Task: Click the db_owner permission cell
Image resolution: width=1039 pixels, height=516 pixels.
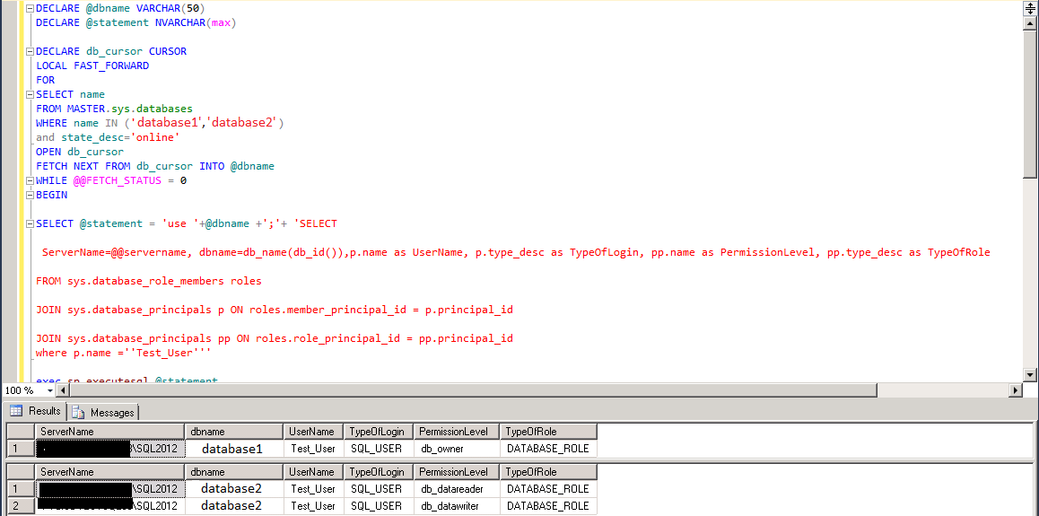Action: [457, 449]
